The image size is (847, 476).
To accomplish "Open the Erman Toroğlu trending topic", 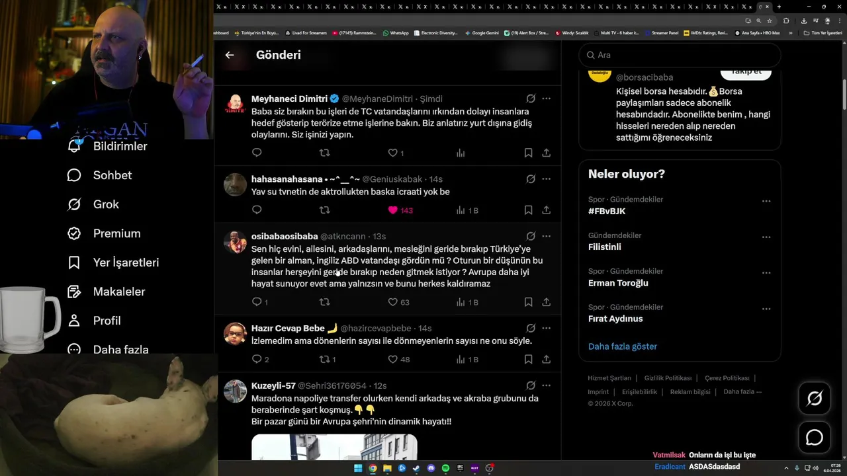I will pyautogui.click(x=618, y=283).
